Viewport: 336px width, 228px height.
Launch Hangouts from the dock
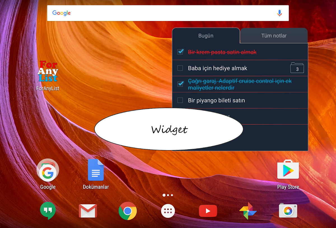[48, 211]
